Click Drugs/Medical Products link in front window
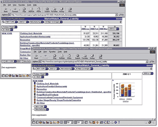 coord(47,95)
